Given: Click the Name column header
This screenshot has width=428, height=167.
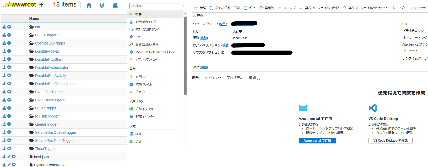Looking at the screenshot, I should [x=34, y=19].
